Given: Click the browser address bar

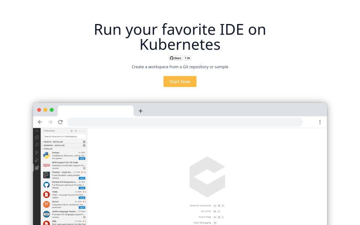Looking at the screenshot, I should point(185,122).
